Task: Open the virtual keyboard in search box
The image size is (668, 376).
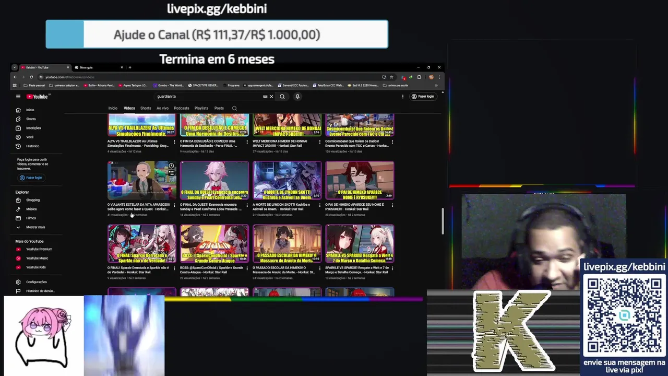Action: coord(265,97)
